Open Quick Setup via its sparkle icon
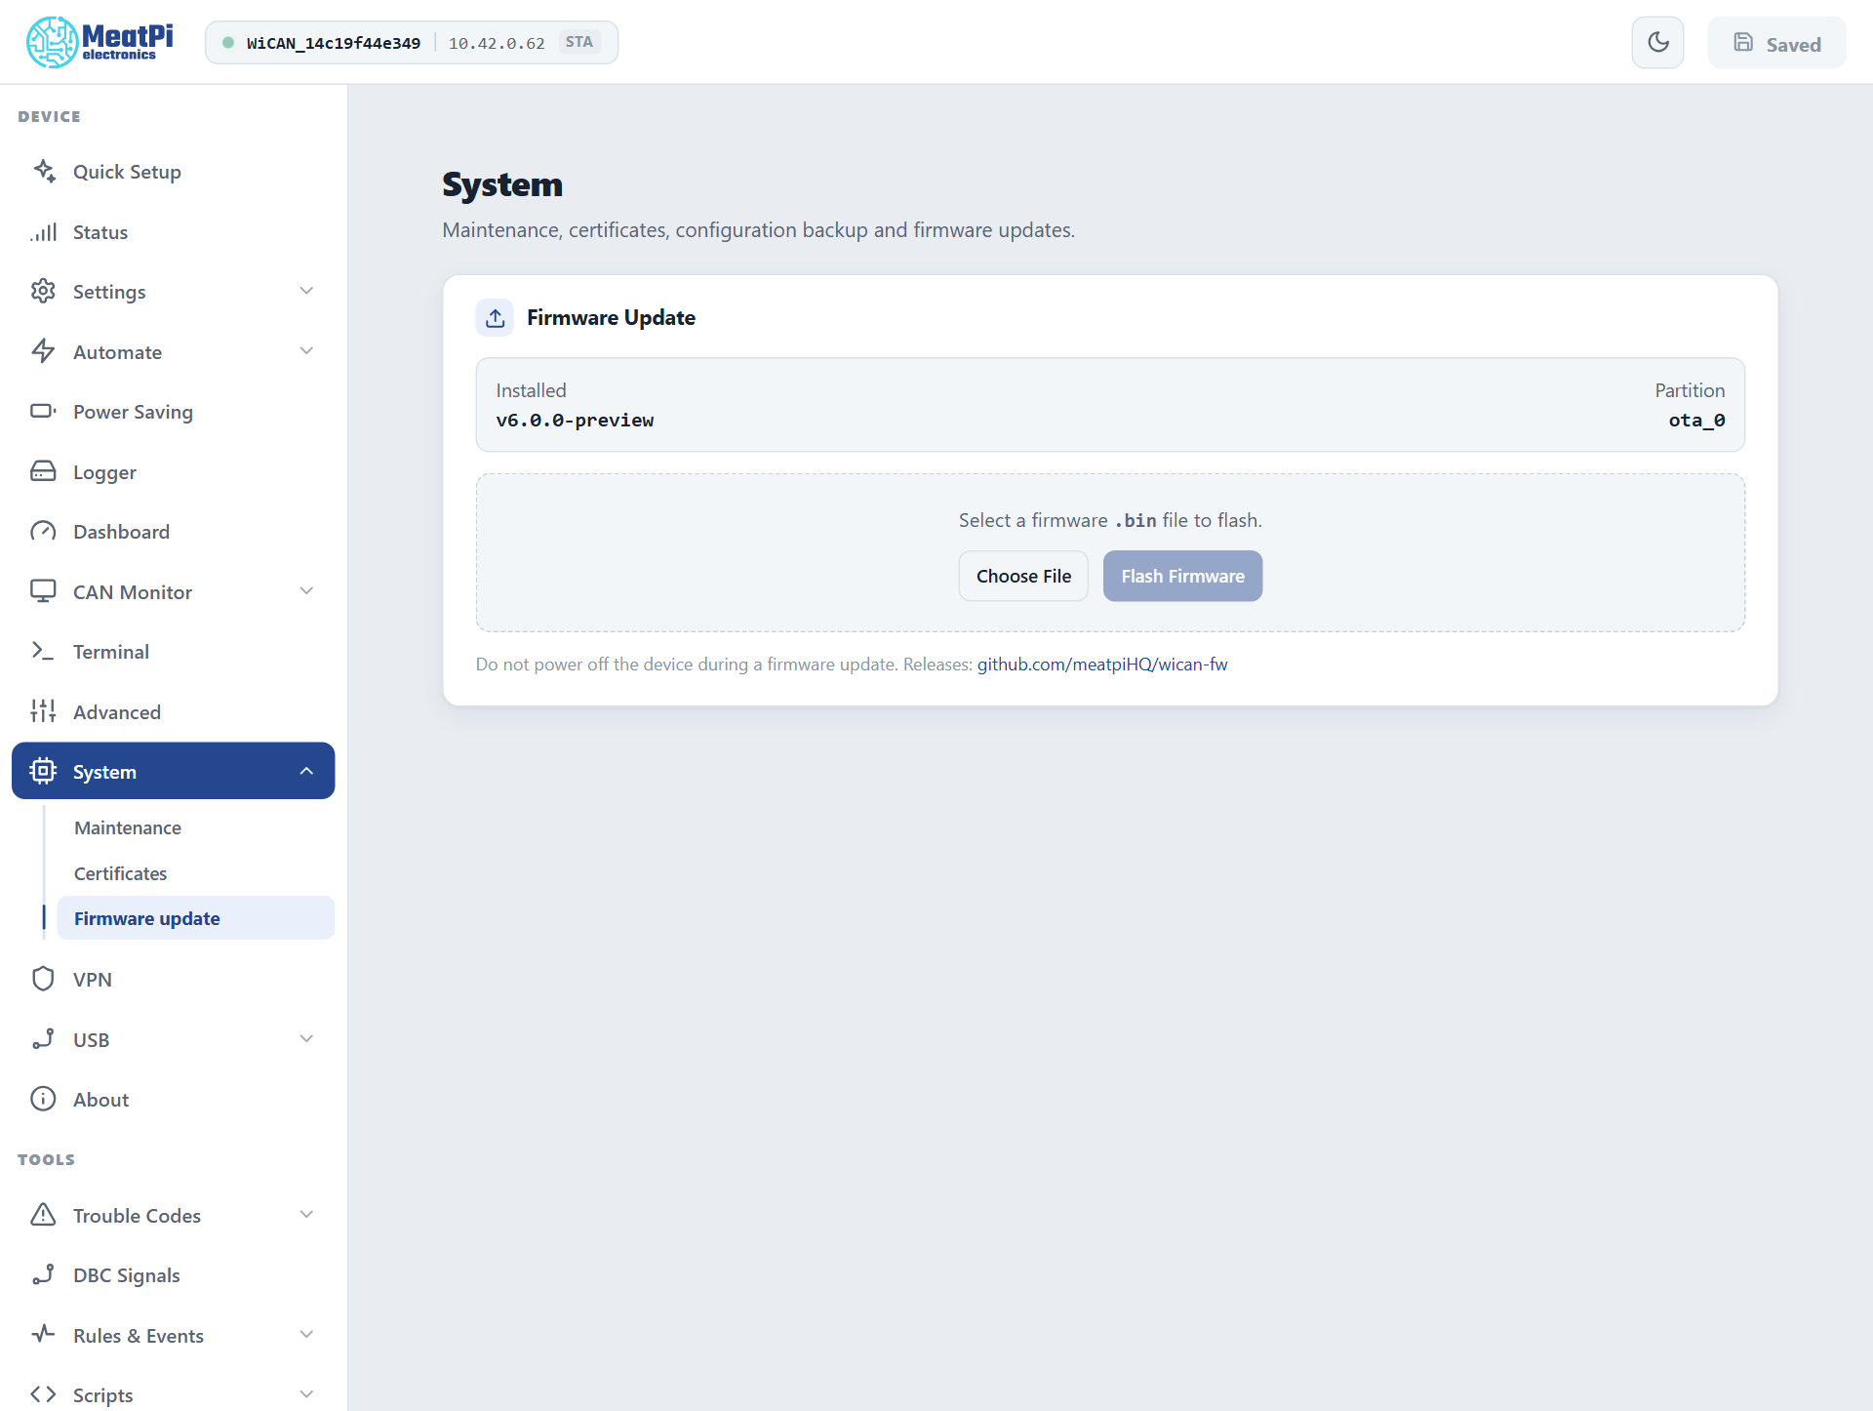This screenshot has height=1411, width=1873. tap(44, 171)
